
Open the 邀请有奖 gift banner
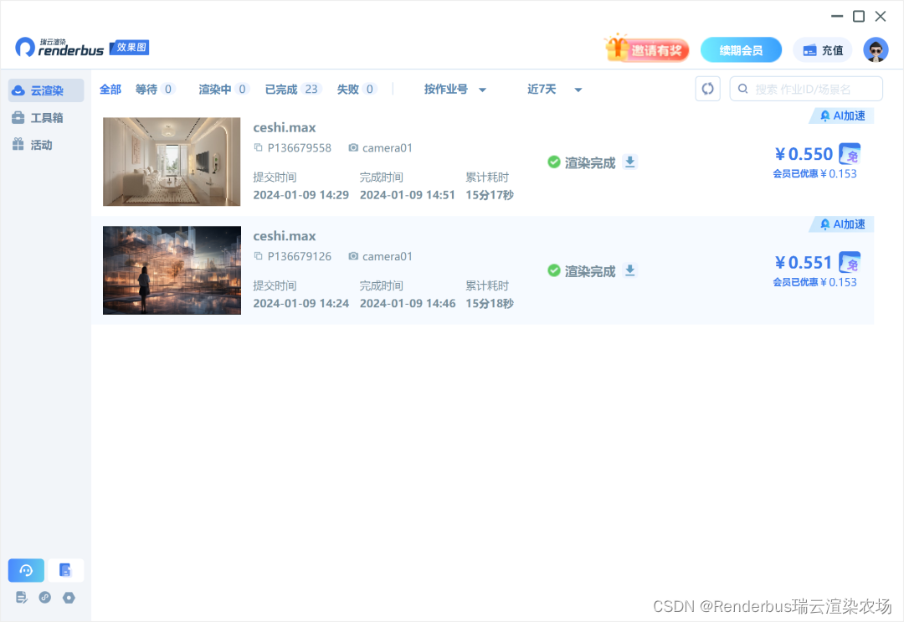click(x=647, y=49)
